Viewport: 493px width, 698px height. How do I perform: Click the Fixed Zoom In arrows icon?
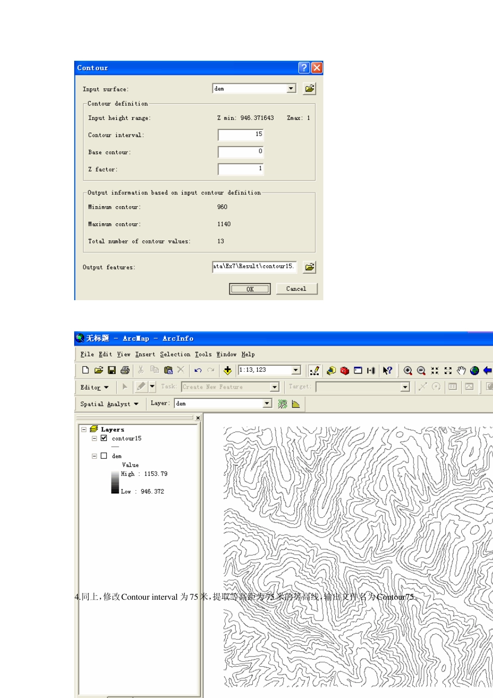point(435,370)
